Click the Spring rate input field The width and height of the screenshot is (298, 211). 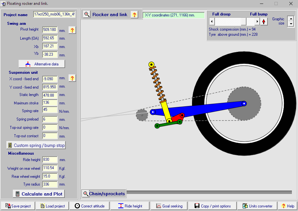point(50,110)
